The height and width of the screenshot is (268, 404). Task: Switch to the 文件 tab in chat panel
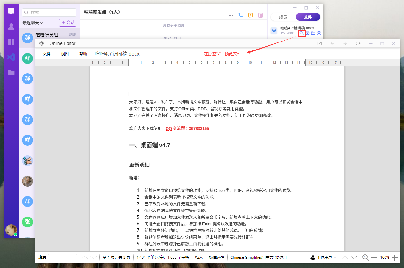(x=308, y=17)
